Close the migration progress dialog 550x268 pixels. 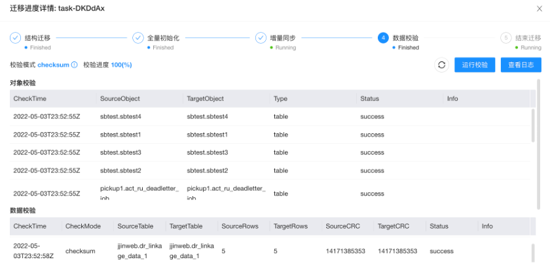539,8
